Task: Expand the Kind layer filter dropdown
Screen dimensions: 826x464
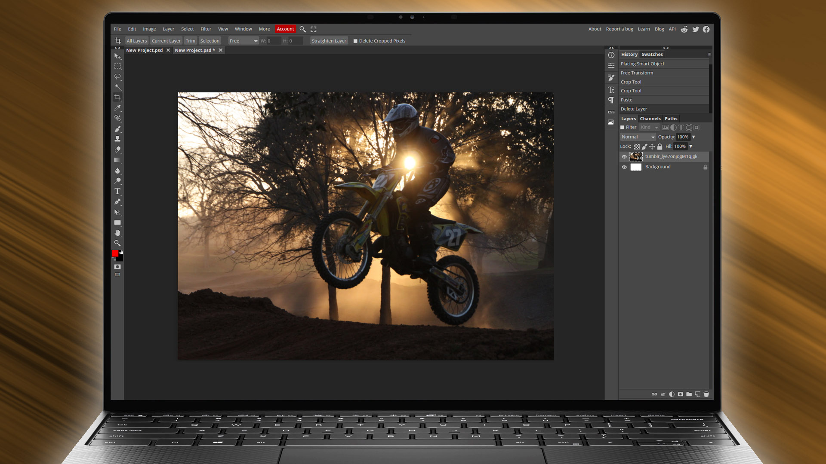Action: click(649, 127)
